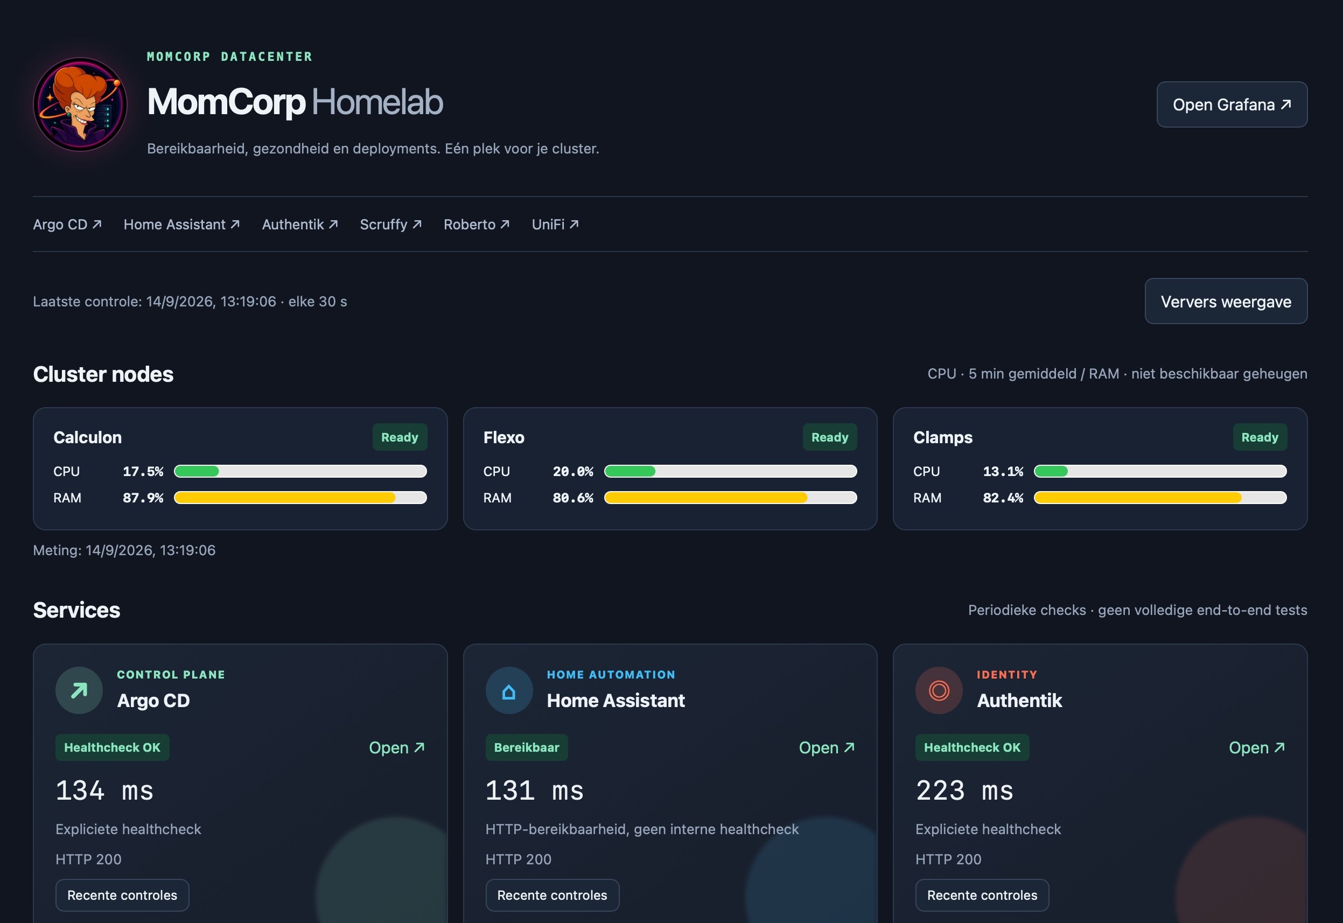Viewport: 1343px width, 923px height.
Task: Click the CONTROL PLANE category label
Action: coord(171,674)
